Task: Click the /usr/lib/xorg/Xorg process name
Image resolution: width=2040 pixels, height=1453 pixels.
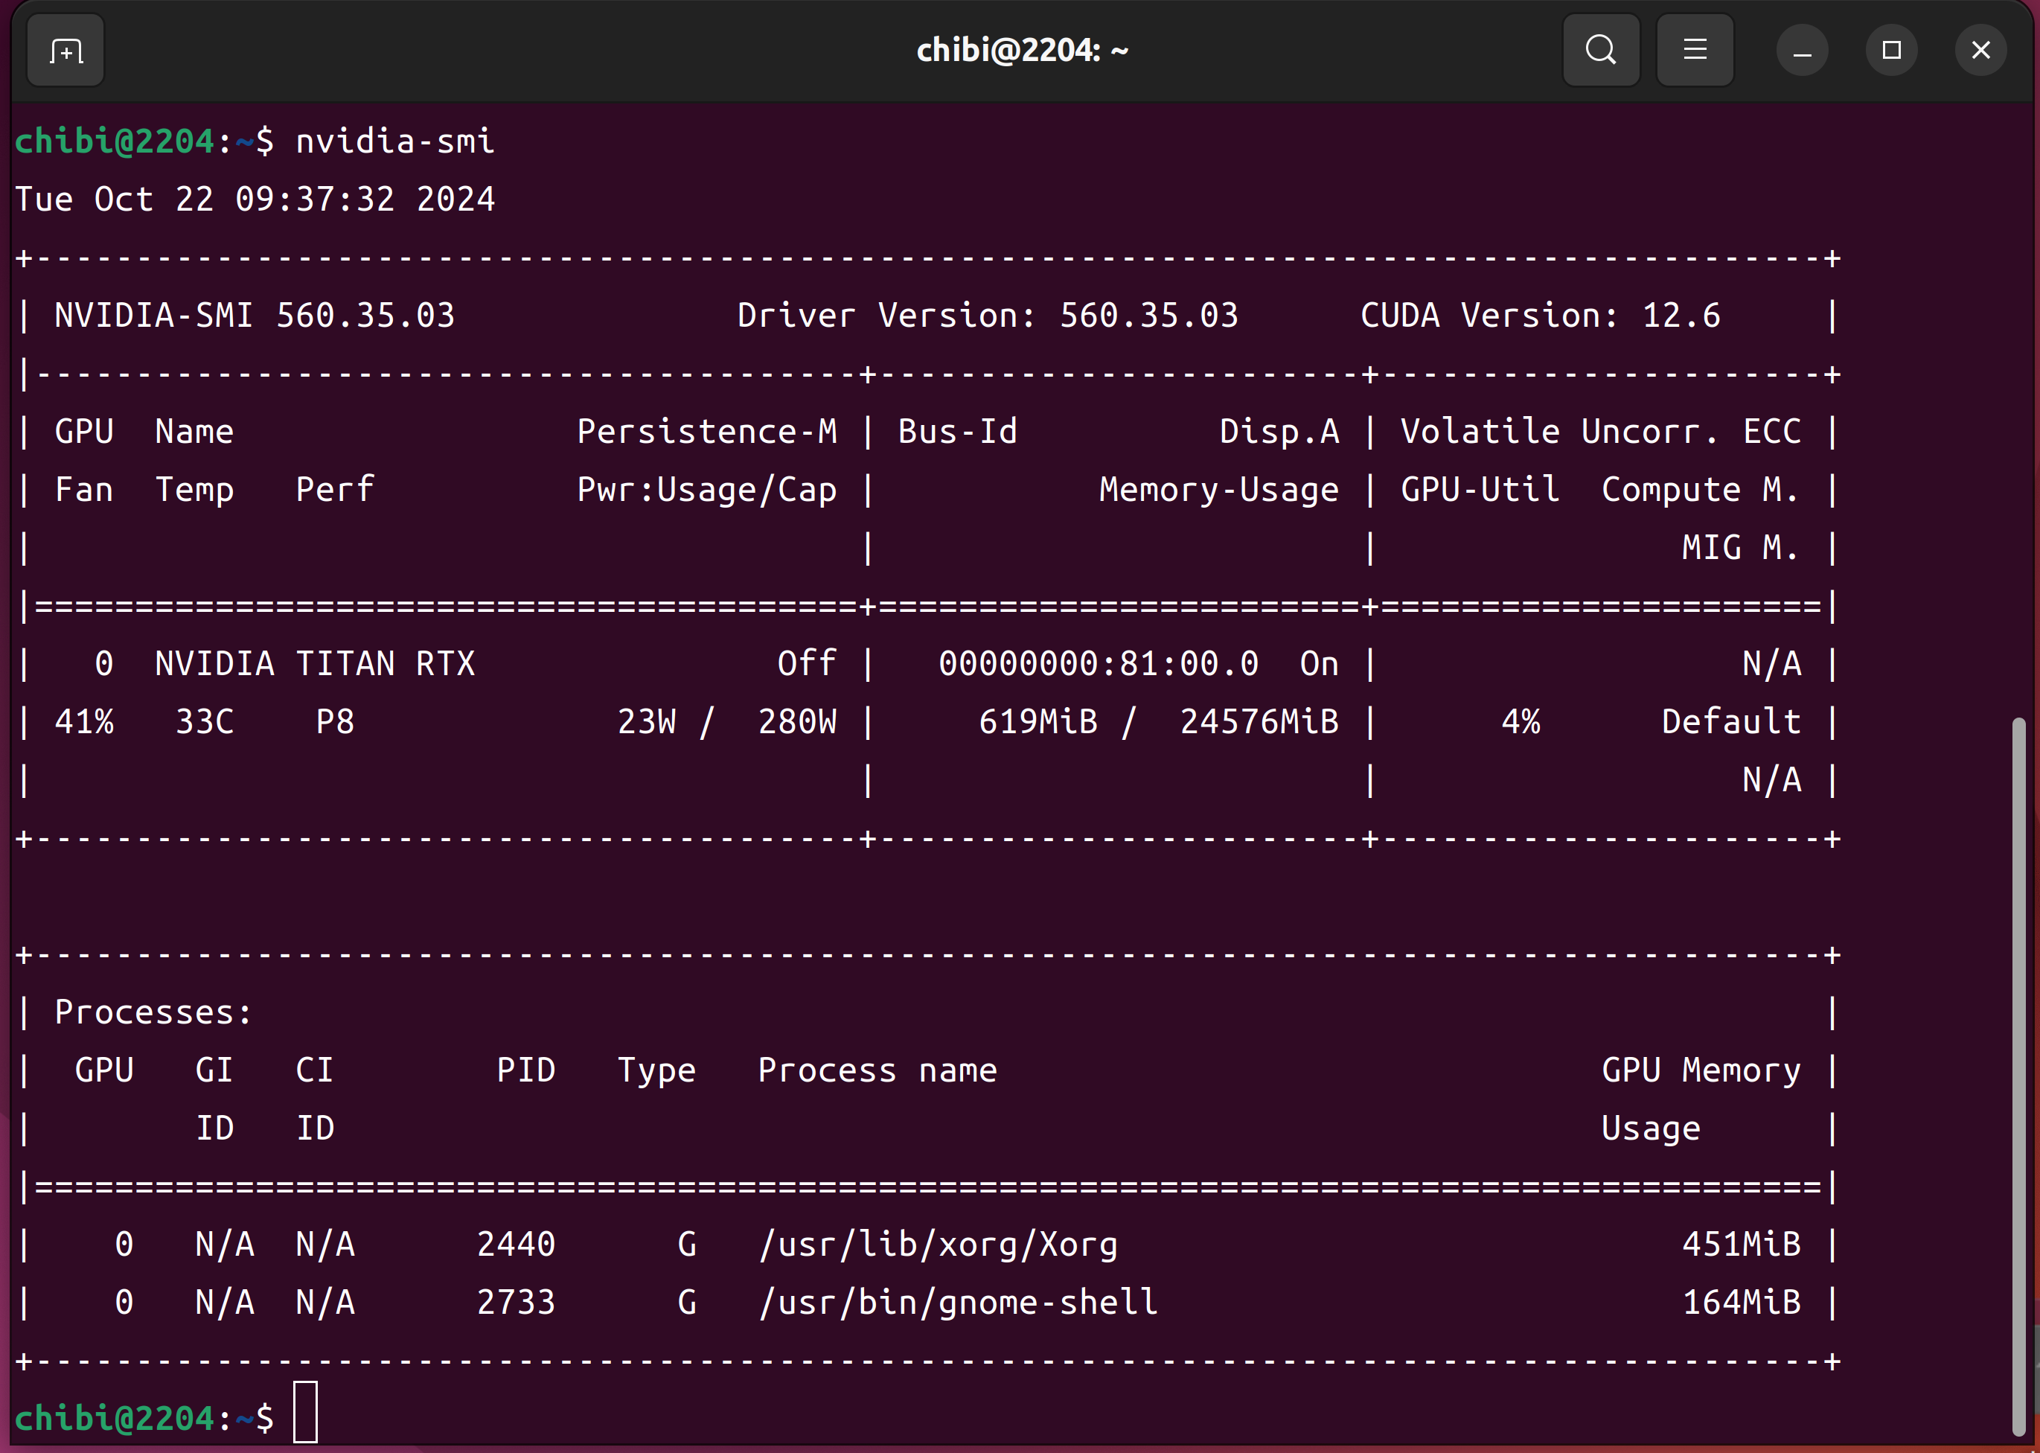Action: click(x=939, y=1245)
